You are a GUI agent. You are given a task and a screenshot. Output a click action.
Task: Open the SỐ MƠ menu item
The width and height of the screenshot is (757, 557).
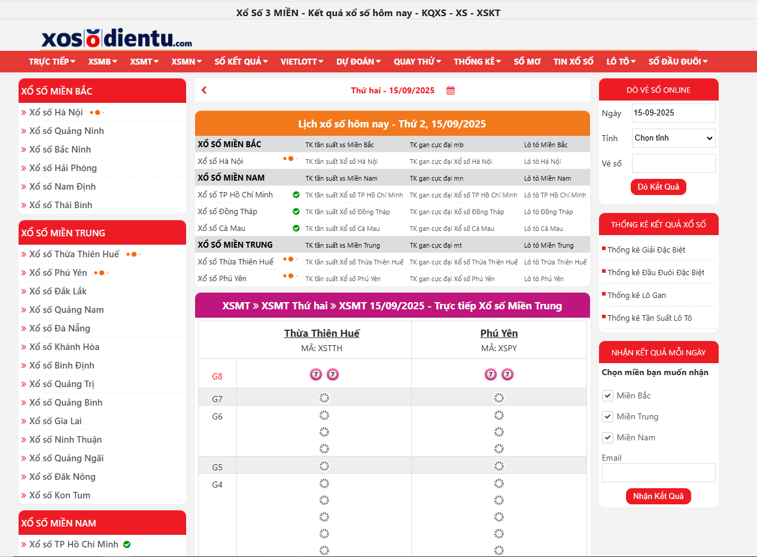tap(527, 62)
